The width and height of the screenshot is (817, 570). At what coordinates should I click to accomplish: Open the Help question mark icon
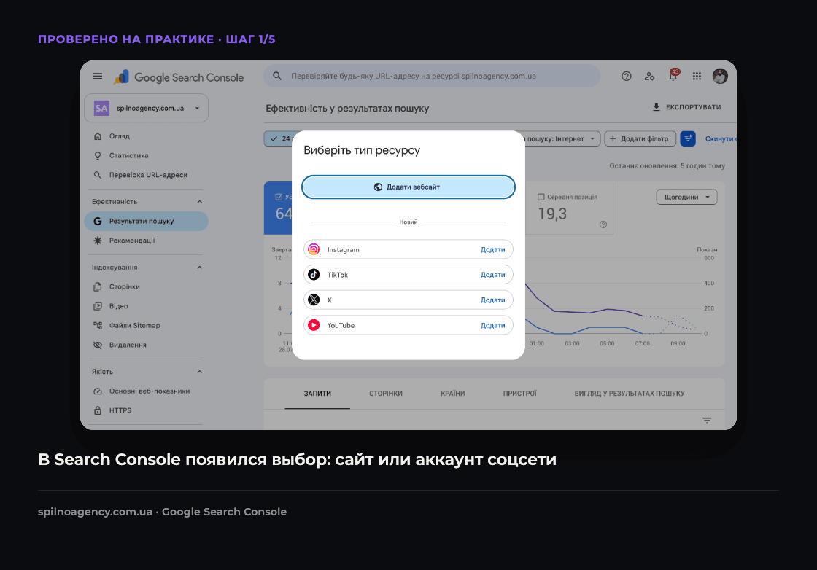point(627,76)
